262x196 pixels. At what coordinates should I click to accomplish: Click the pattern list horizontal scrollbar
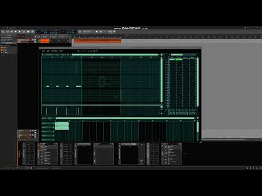[x=176, y=54]
